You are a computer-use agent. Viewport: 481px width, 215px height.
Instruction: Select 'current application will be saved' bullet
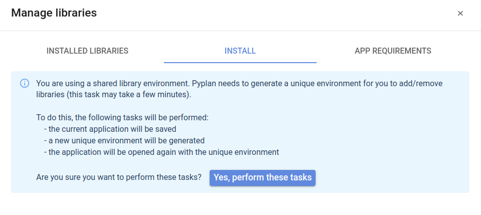pos(110,129)
